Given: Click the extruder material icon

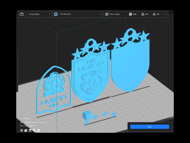Looking at the screenshot, I should pyautogui.click(x=56, y=14).
